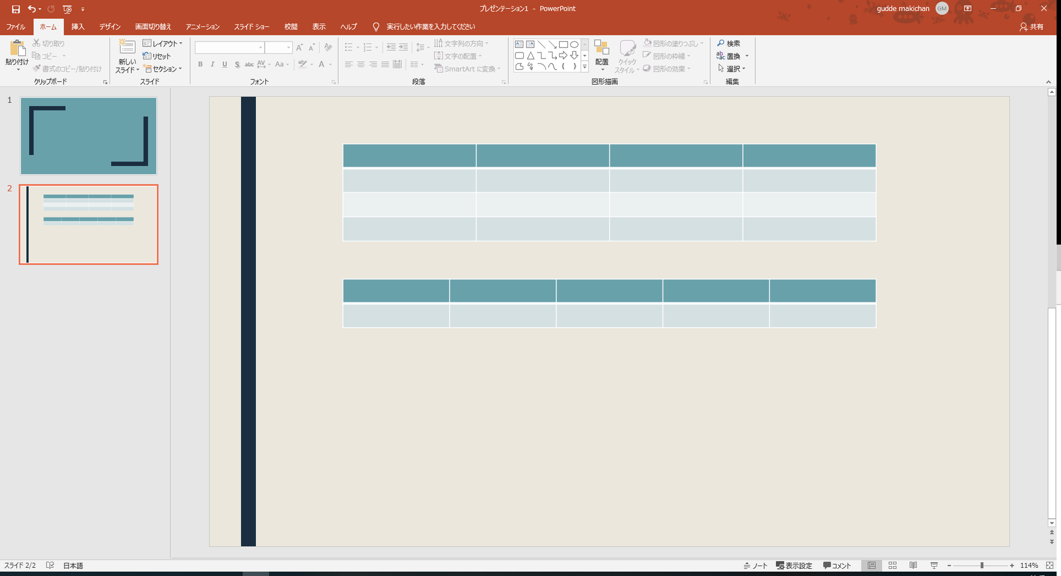Open the change case Aa dropdown
1061x576 pixels.
pyautogui.click(x=282, y=65)
